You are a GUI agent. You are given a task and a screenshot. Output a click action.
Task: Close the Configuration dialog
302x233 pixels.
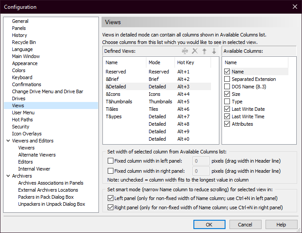(295, 7)
